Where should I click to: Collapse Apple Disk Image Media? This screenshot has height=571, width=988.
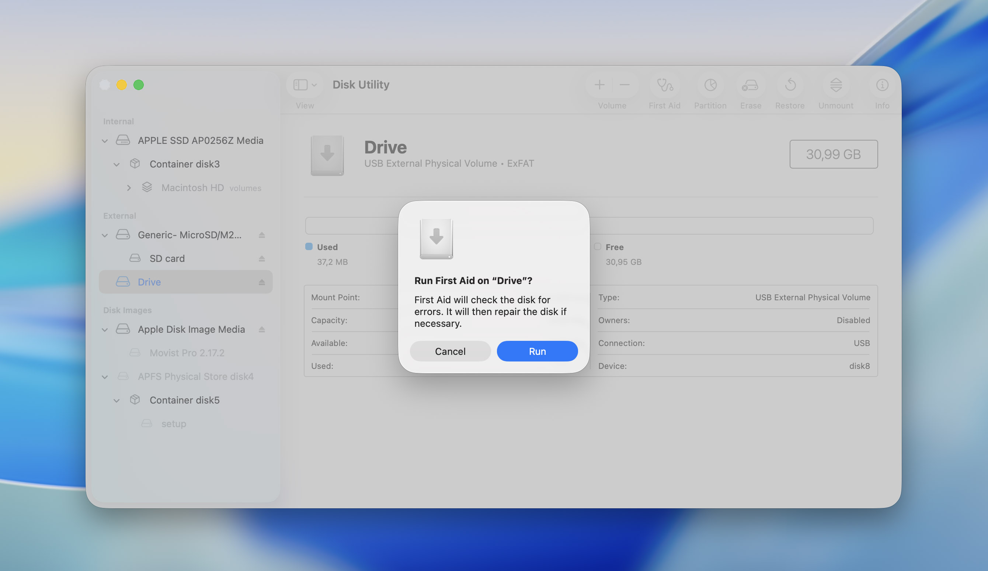click(105, 330)
